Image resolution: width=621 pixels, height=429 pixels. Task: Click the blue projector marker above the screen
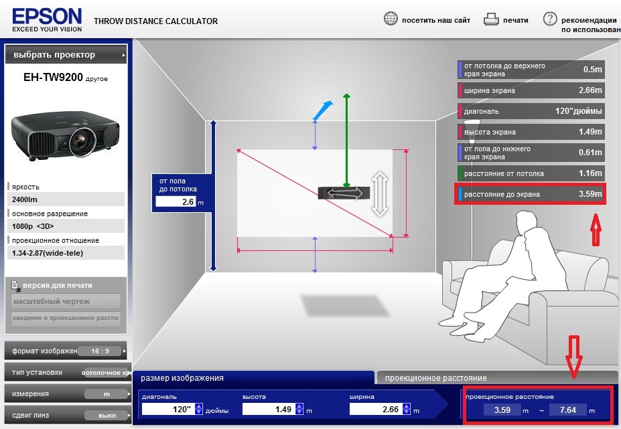coord(322,110)
